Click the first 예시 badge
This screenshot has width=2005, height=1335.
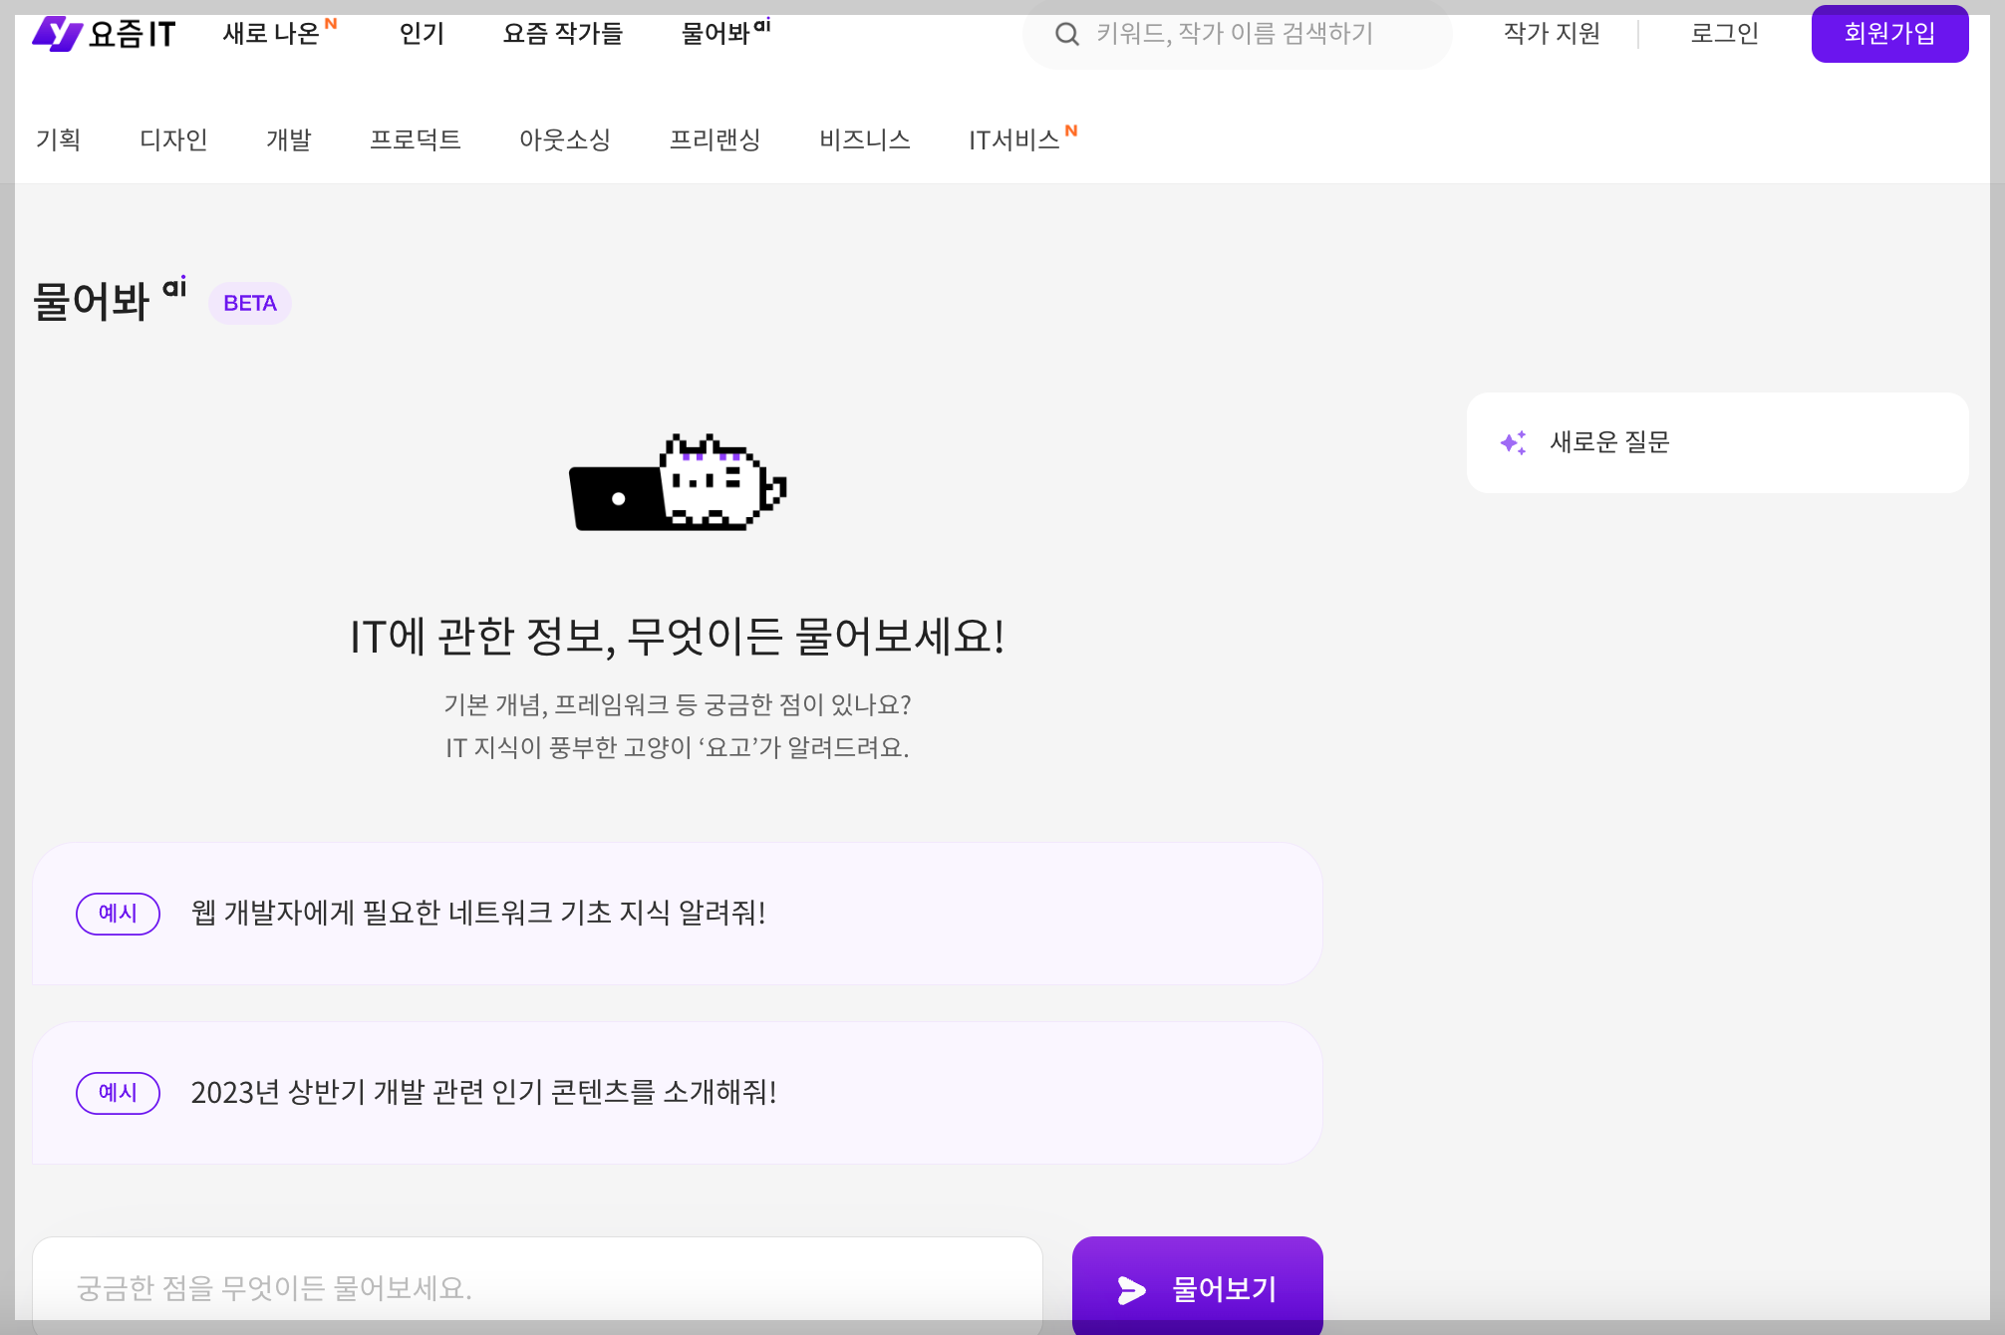[x=118, y=914]
